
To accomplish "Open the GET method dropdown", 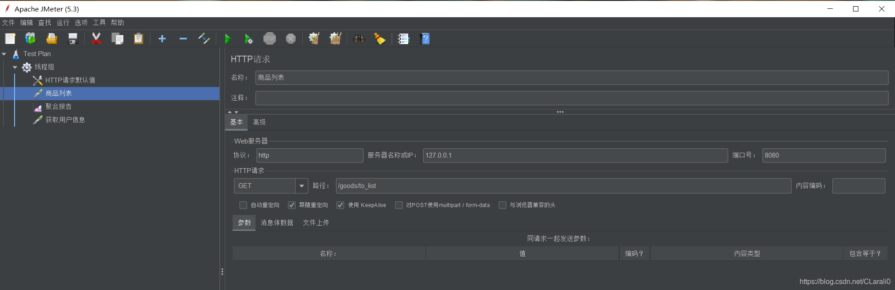I will [x=302, y=186].
